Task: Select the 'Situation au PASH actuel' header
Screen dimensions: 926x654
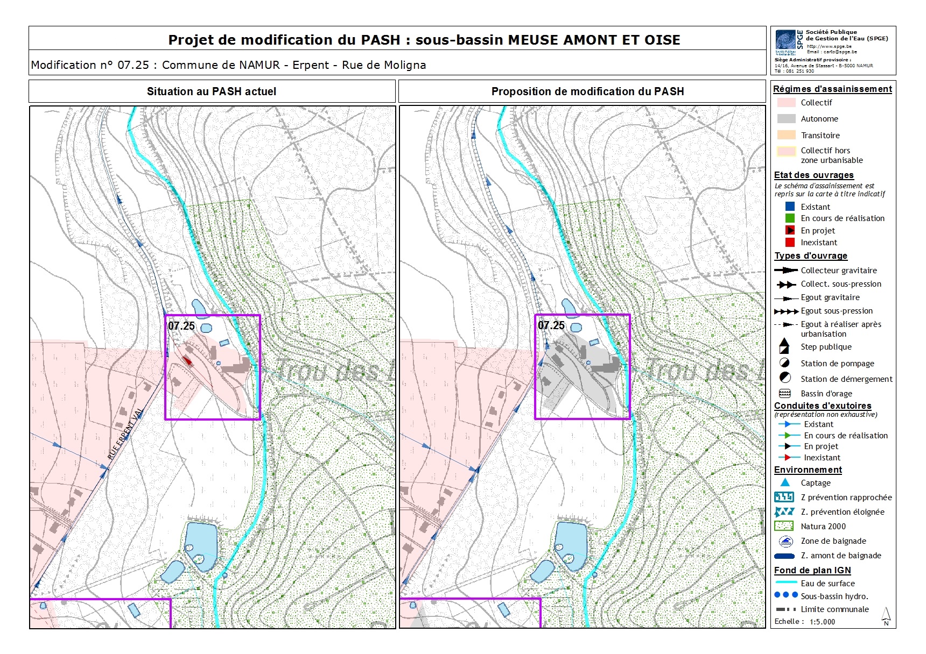Action: click(212, 91)
